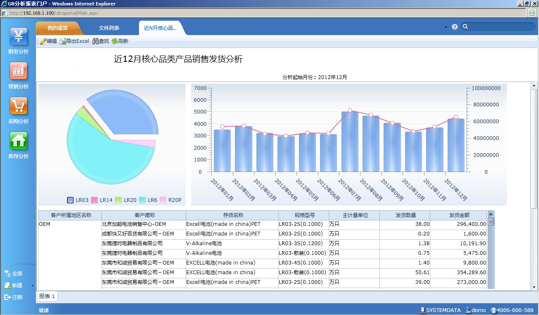This screenshot has height=315, width=539.
Task: Click the 规格型号 column header
Action: tap(304, 215)
